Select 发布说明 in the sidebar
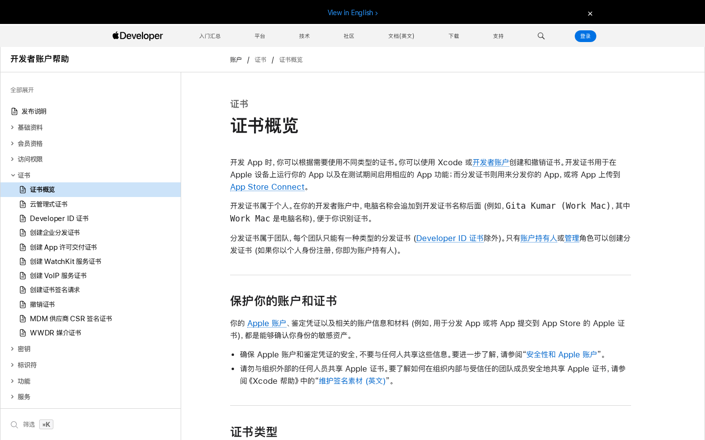Image resolution: width=705 pixels, height=440 pixels. click(x=34, y=111)
